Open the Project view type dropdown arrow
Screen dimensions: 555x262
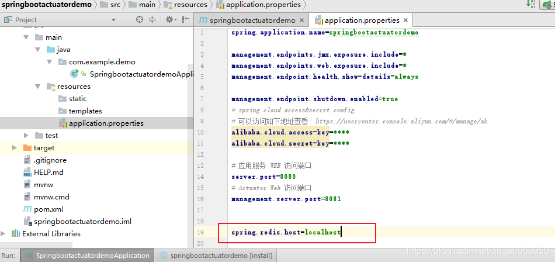[x=113, y=20]
